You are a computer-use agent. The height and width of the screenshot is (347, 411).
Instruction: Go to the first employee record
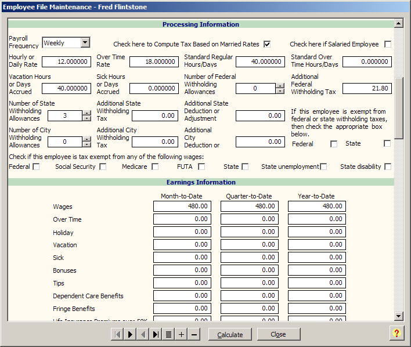click(x=117, y=334)
